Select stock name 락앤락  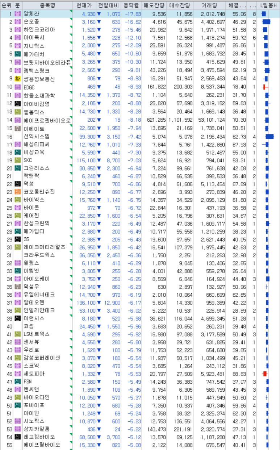(31, 176)
